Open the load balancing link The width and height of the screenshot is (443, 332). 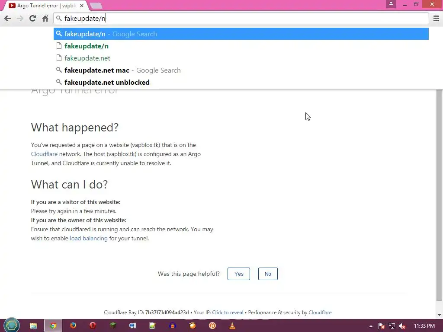[89, 238]
